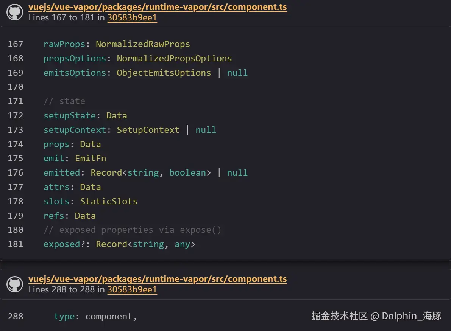
Task: Open commit link 30583b9ee1 in first snippet
Action: point(132,17)
